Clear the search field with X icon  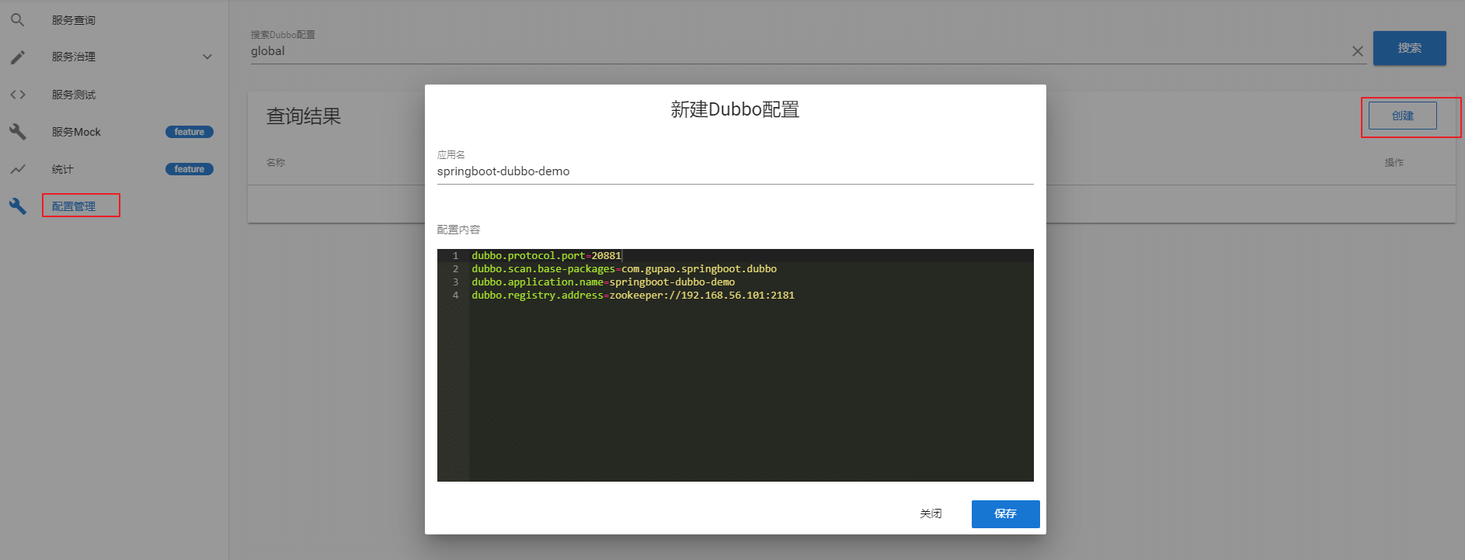(1357, 51)
